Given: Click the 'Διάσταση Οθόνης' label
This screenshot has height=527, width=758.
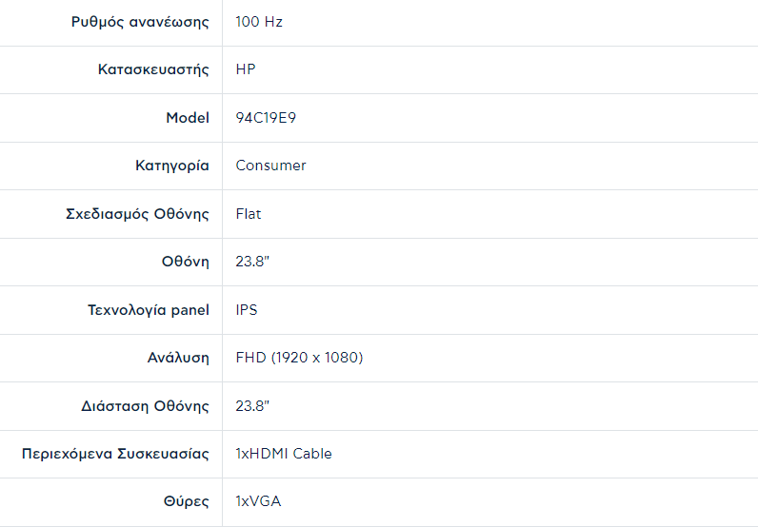Looking at the screenshot, I should pyautogui.click(x=145, y=406).
